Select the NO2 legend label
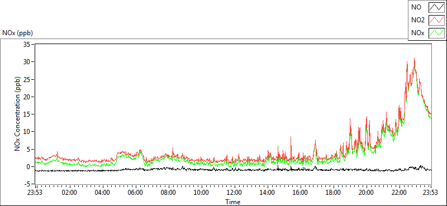The image size is (447, 206). (417, 20)
